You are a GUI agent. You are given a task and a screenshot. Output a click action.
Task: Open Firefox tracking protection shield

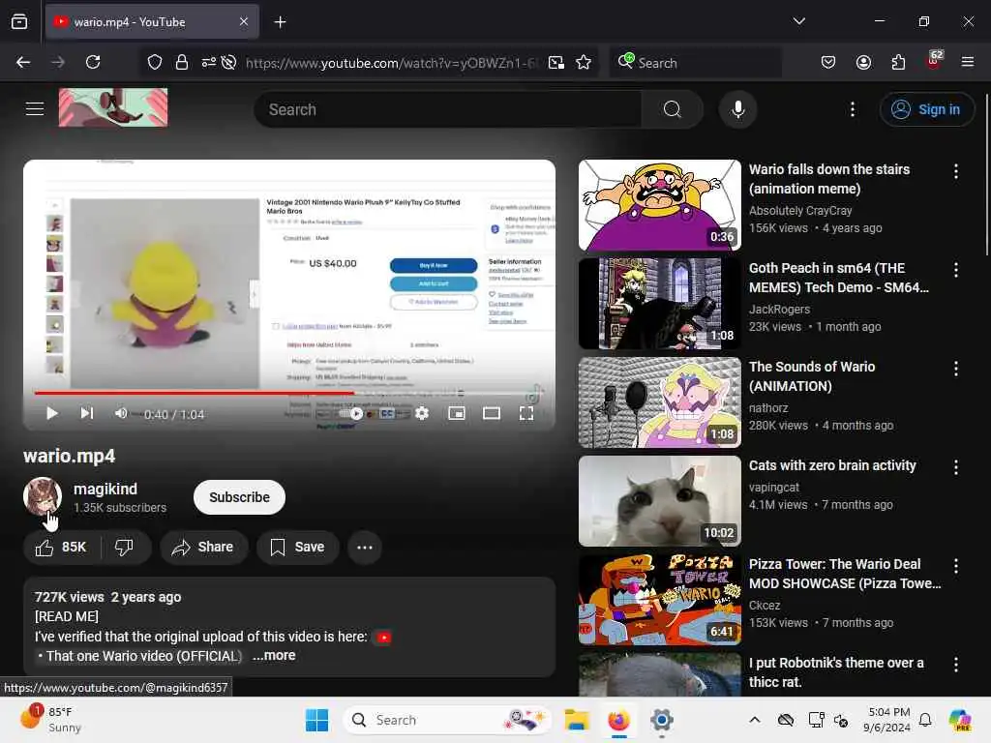pos(154,62)
